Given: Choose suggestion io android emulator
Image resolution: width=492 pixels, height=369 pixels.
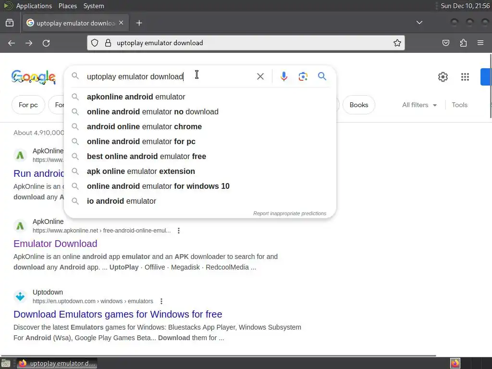Looking at the screenshot, I should (200, 201).
